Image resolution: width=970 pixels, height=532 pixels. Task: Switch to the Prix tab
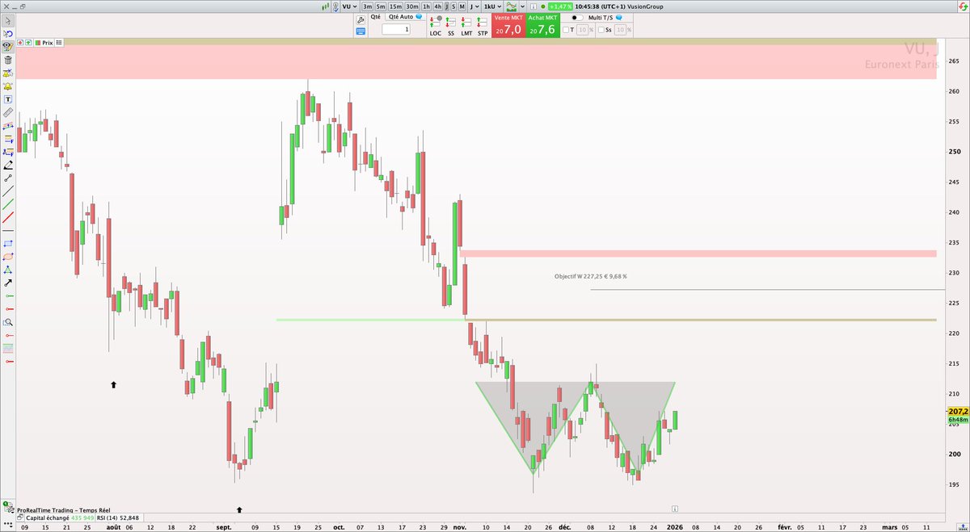(44, 44)
